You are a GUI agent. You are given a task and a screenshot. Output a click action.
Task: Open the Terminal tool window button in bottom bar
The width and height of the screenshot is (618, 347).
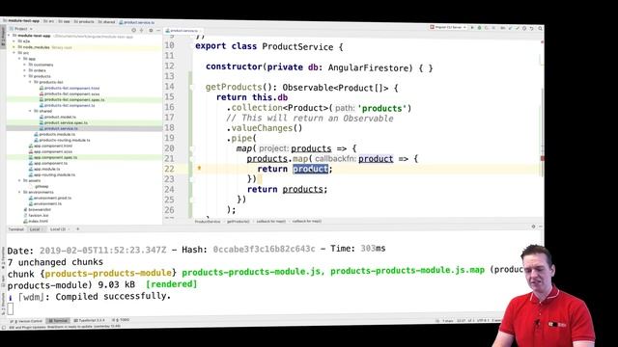58,321
